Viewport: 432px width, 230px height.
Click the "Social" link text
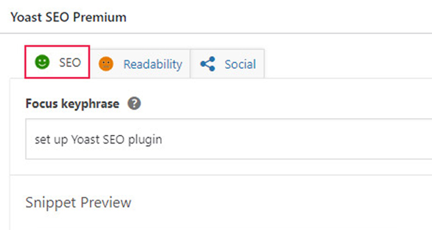(x=240, y=64)
